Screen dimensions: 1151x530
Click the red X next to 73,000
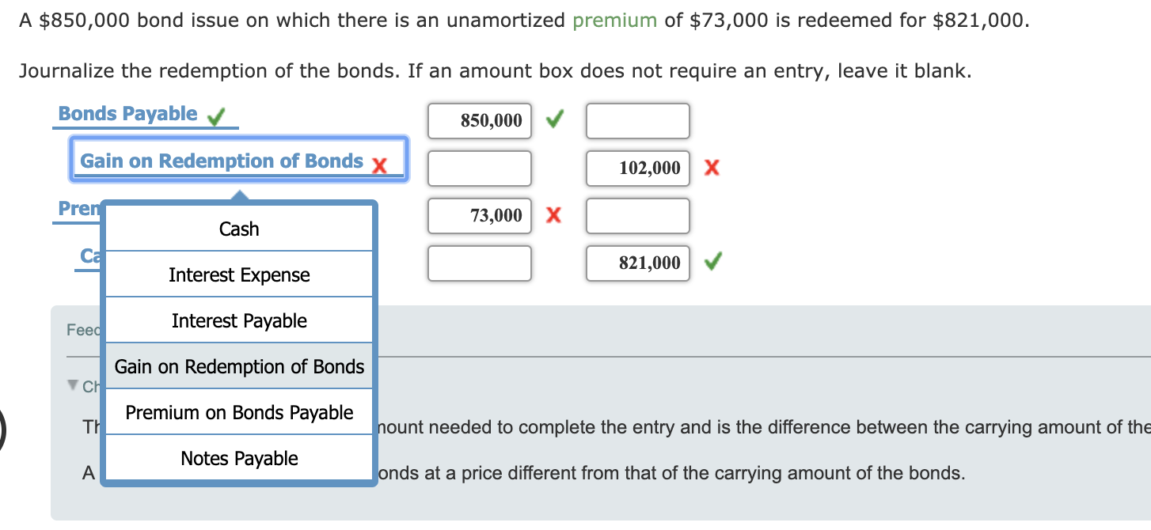(x=554, y=214)
